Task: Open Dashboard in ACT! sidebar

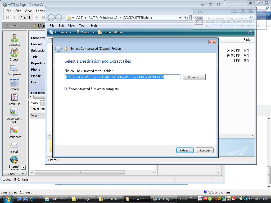Action: (14, 133)
